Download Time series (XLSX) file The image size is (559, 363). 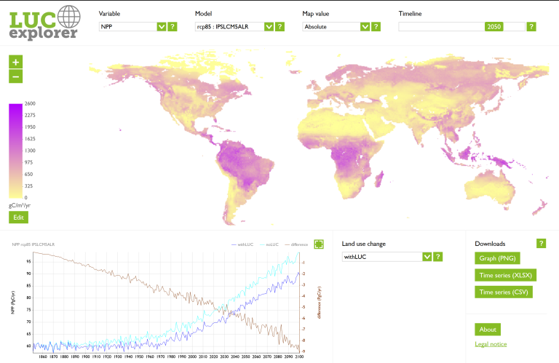tap(504, 275)
